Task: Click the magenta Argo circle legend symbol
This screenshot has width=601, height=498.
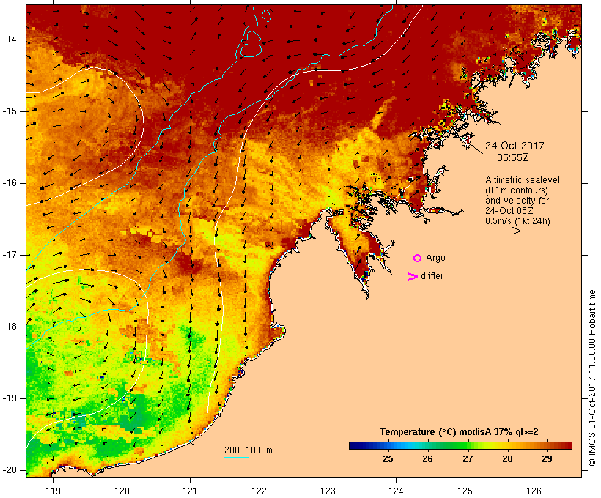Action: point(418,259)
